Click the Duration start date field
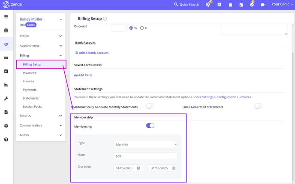 128,168
